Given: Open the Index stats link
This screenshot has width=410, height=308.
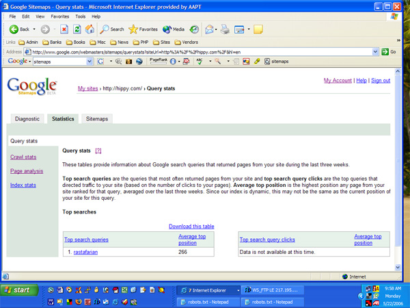Looking at the screenshot, I should pyautogui.click(x=23, y=185).
